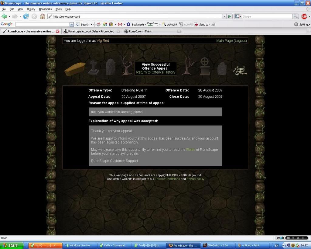Click the Google toolbar search input field
The image size is (311, 249).
(x=43, y=24)
